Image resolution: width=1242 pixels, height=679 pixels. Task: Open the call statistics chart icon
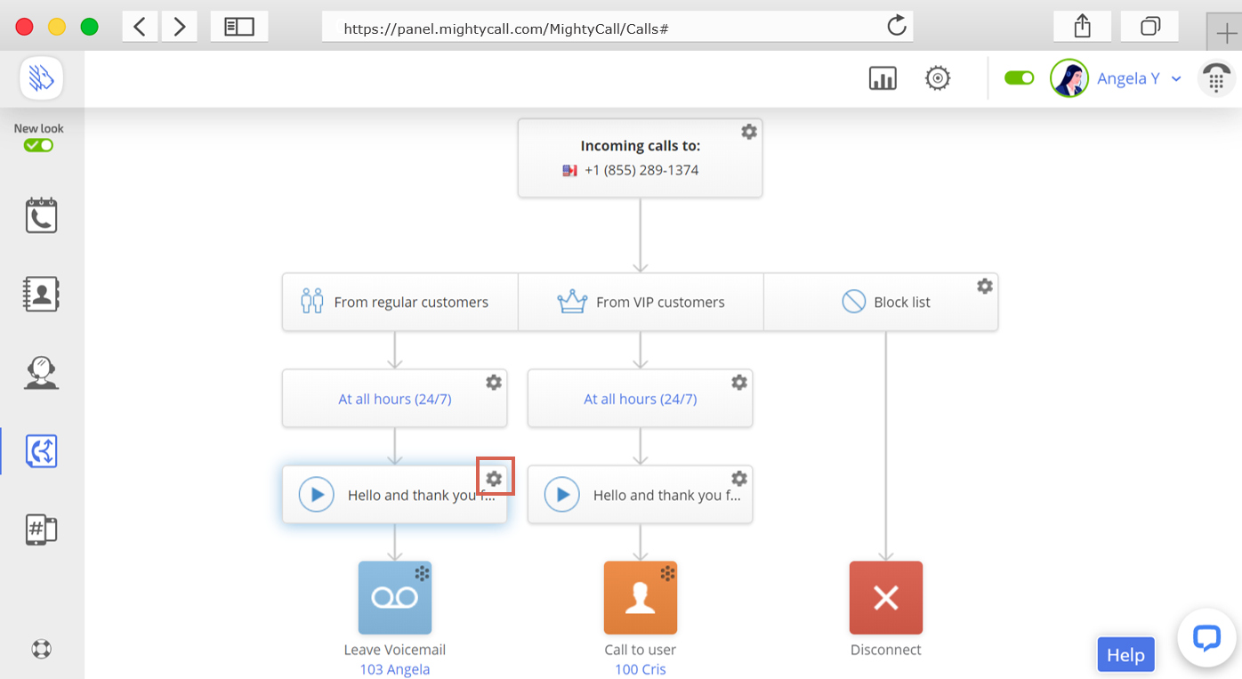click(x=882, y=78)
